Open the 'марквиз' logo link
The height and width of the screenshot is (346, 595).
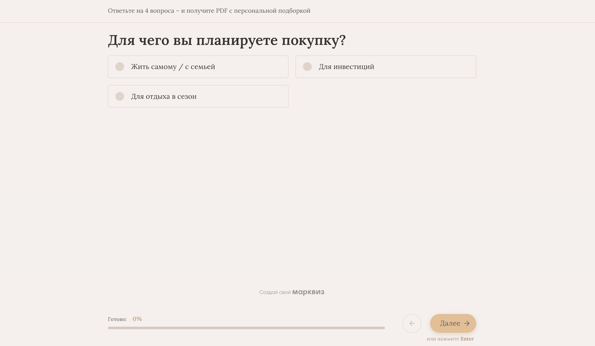pos(308,292)
